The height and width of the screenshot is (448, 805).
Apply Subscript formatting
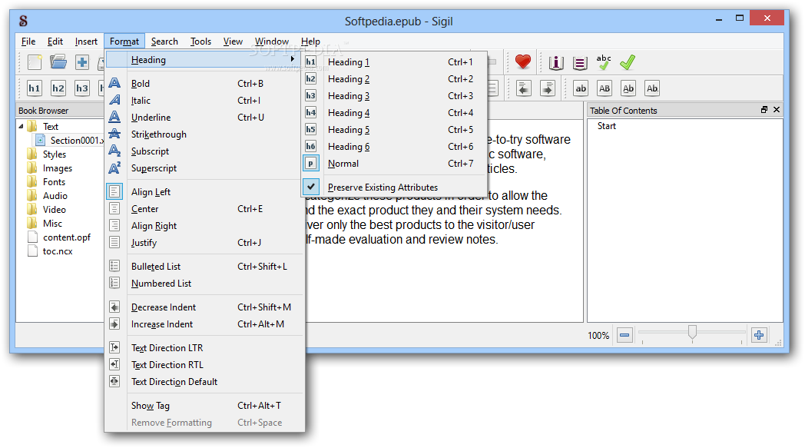click(204, 151)
